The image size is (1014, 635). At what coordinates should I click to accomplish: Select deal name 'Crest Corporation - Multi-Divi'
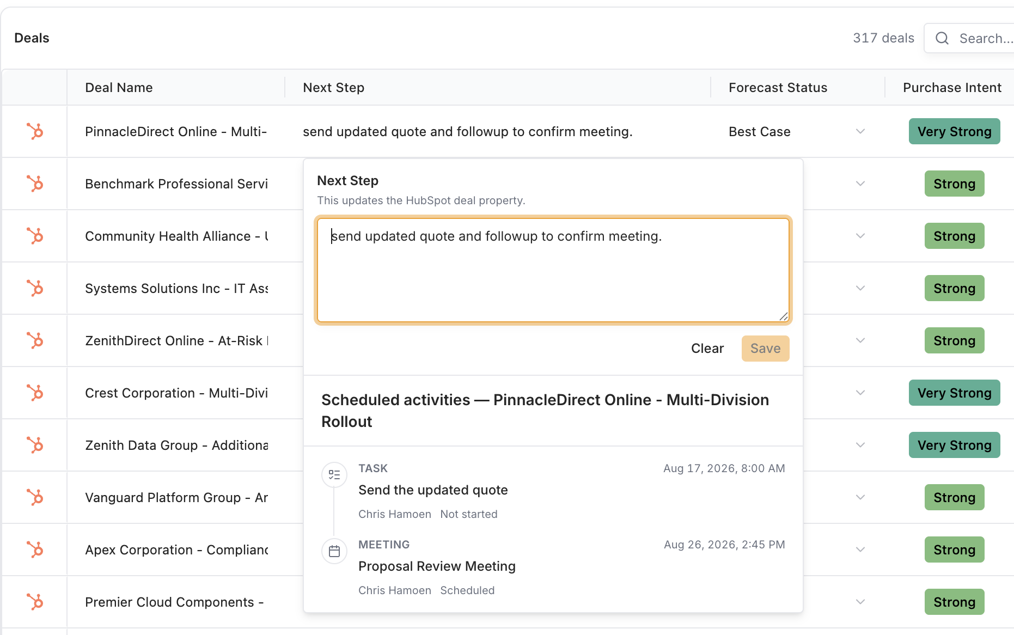tap(176, 393)
